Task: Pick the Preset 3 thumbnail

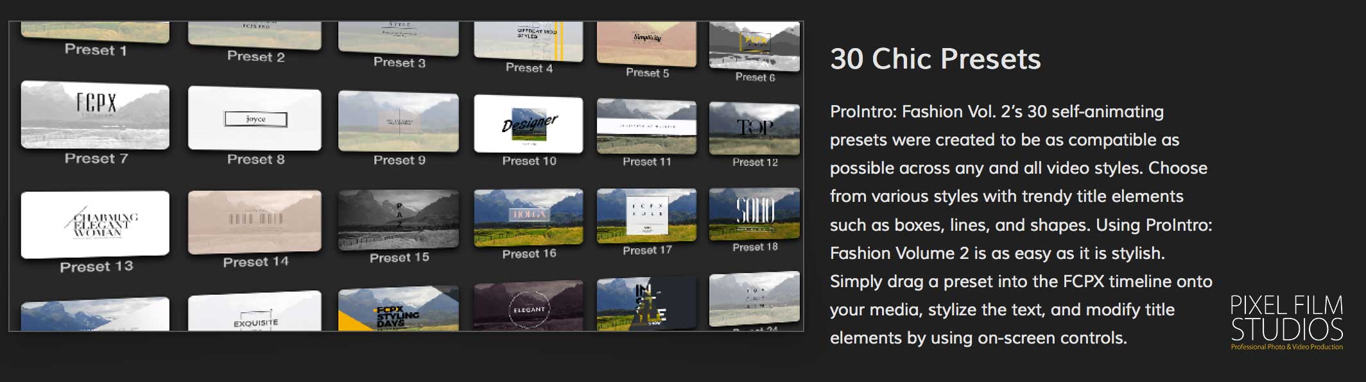Action: click(x=399, y=39)
